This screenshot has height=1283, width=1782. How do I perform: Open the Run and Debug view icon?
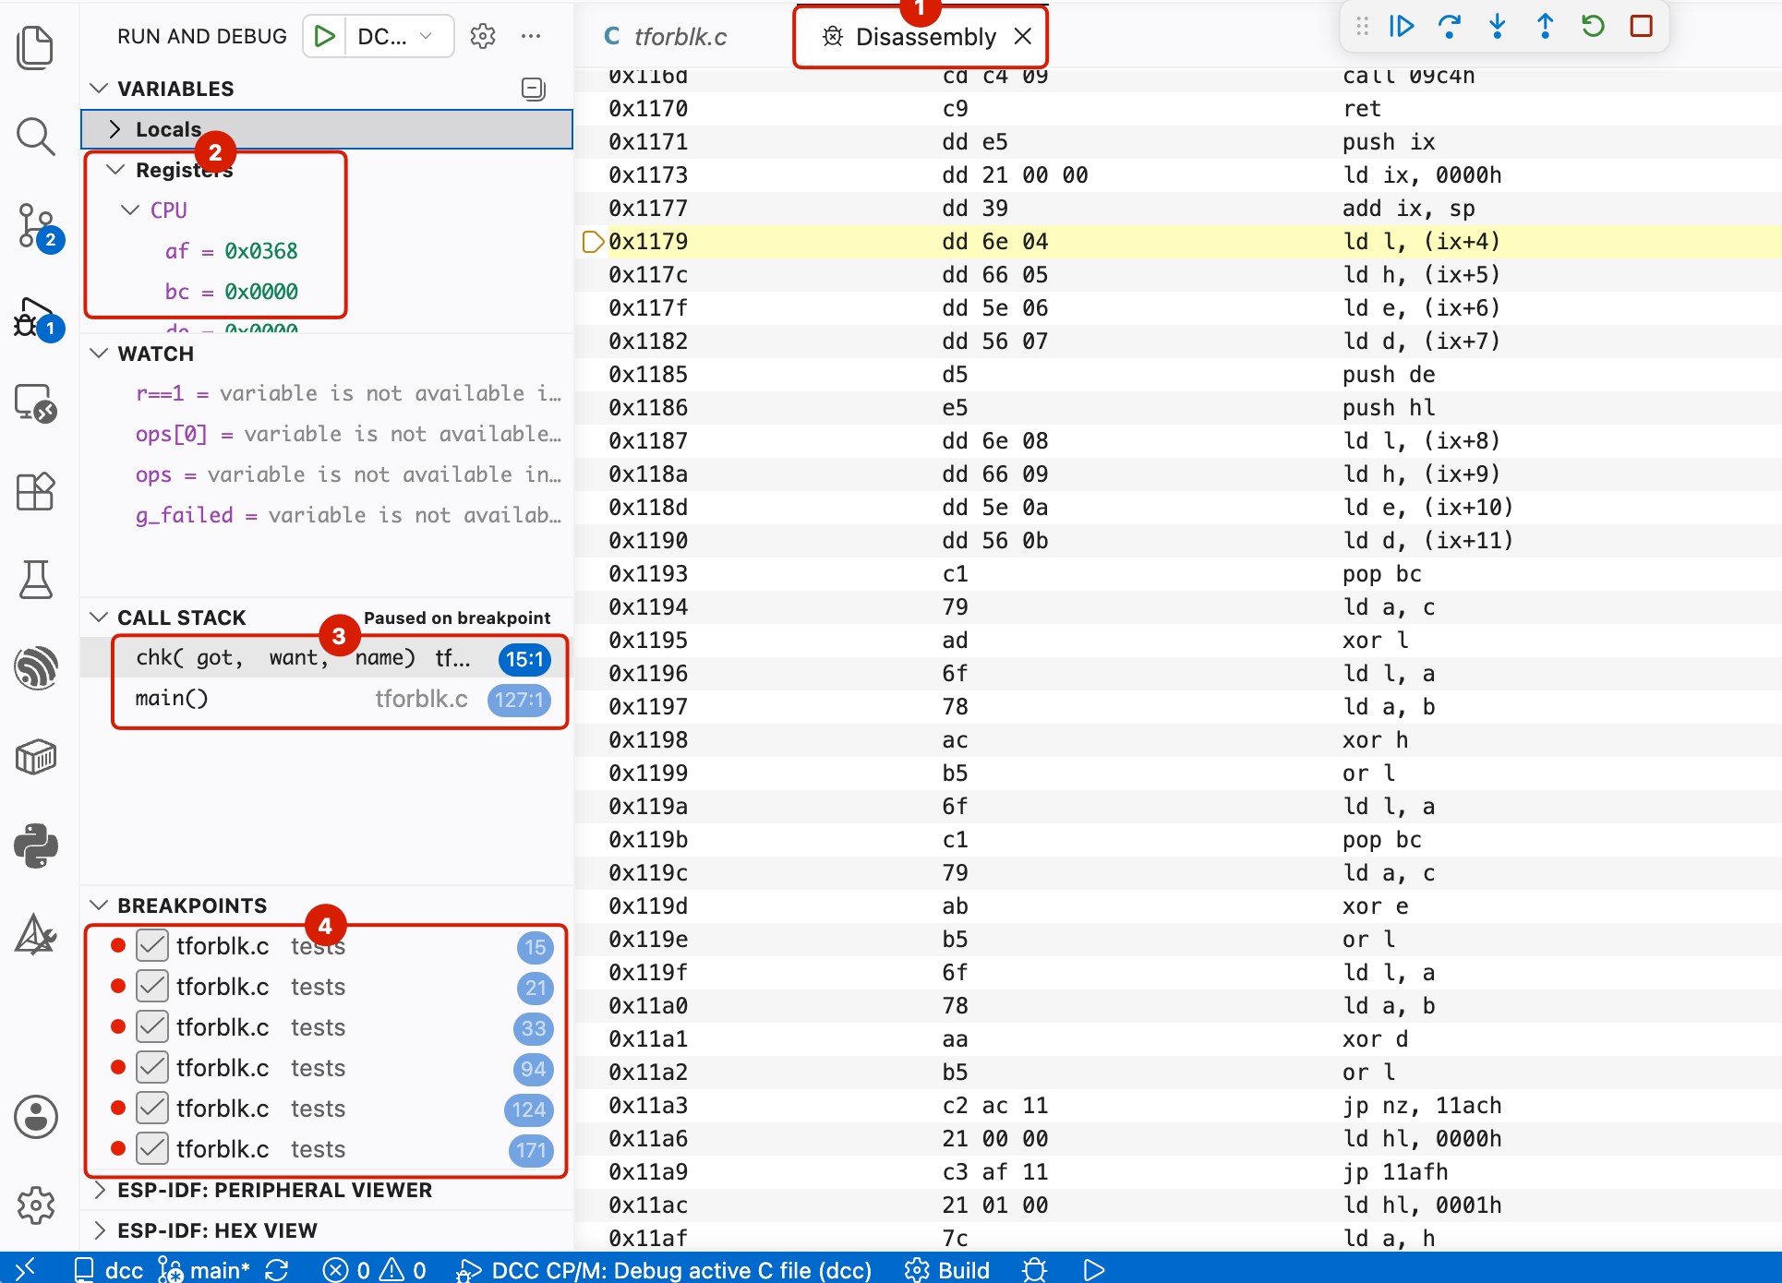click(x=38, y=318)
